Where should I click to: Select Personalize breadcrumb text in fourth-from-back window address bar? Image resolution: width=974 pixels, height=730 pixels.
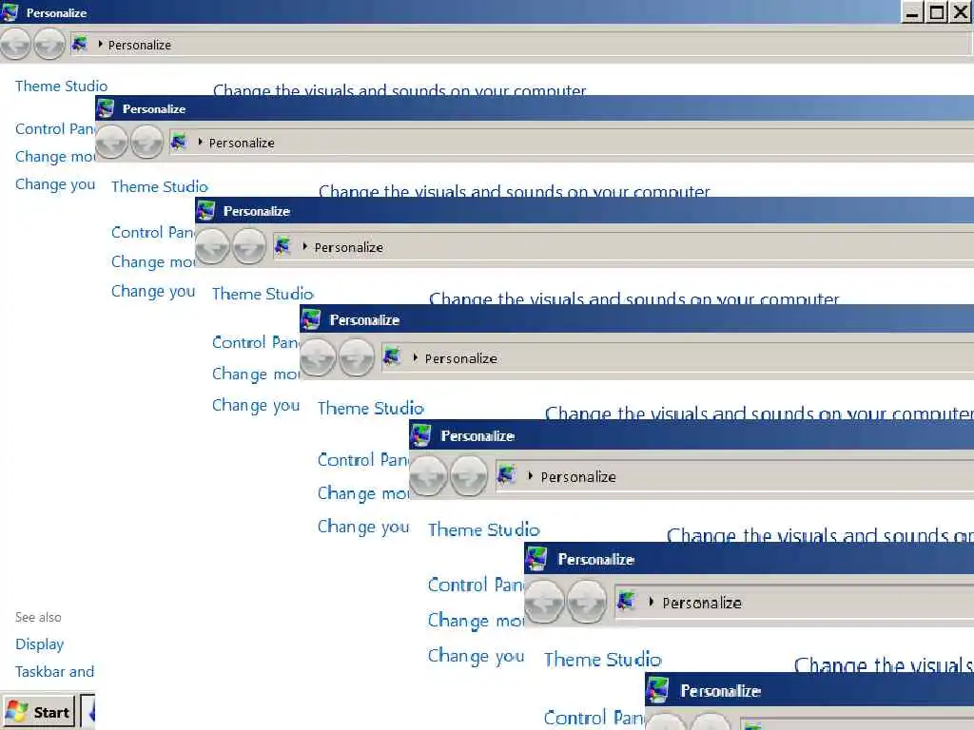pyautogui.click(x=461, y=358)
